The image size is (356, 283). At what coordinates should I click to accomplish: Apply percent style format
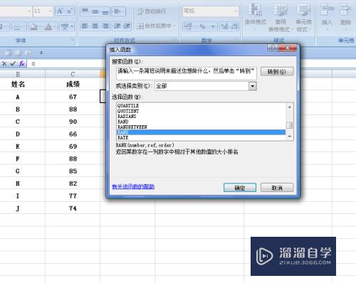tap(202, 26)
